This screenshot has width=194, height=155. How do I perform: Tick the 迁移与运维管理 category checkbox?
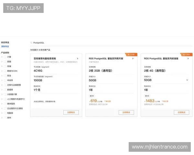[x=5, y=85]
